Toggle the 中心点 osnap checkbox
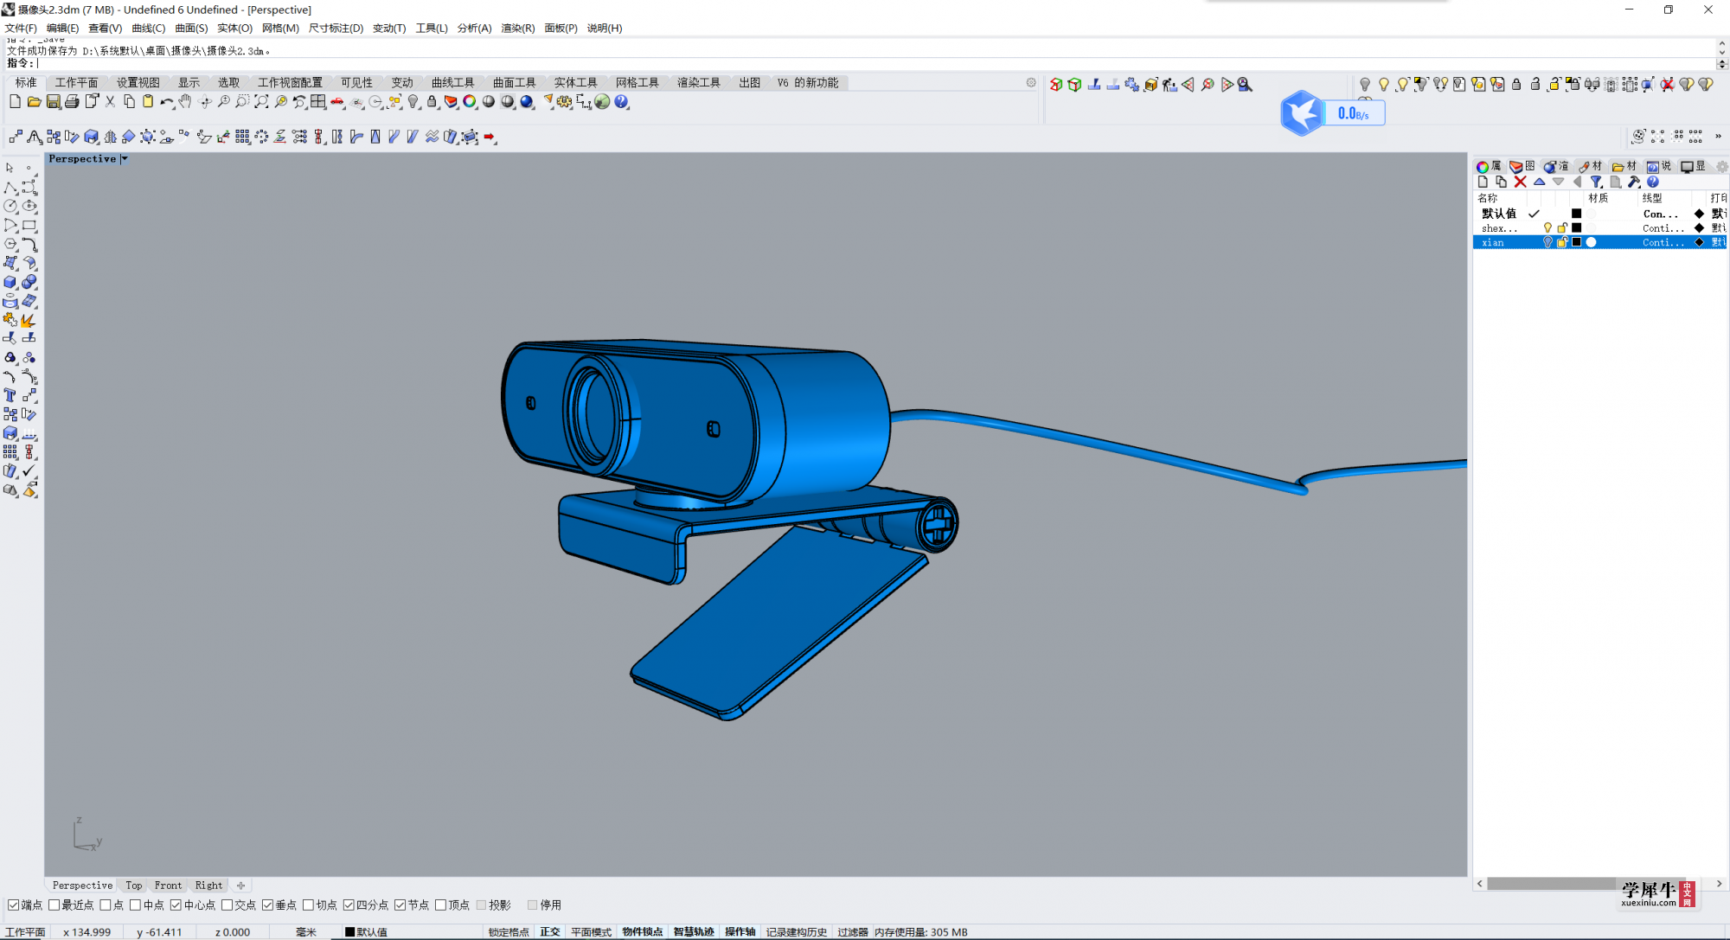1730x940 pixels. [176, 905]
